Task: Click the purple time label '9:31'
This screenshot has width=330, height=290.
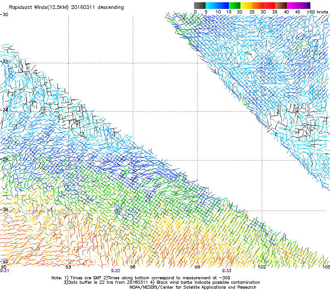Action: 4,271
